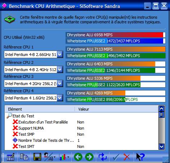Go forward with the green right arrow
The image size is (170, 163).
tap(89, 157)
